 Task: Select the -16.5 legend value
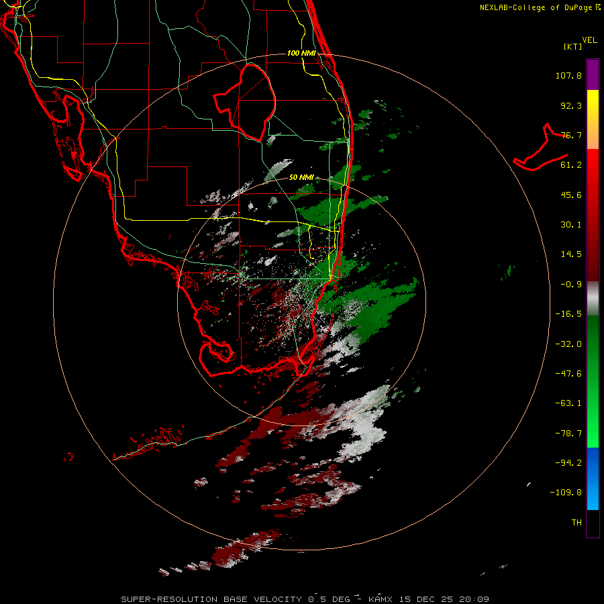click(x=568, y=314)
